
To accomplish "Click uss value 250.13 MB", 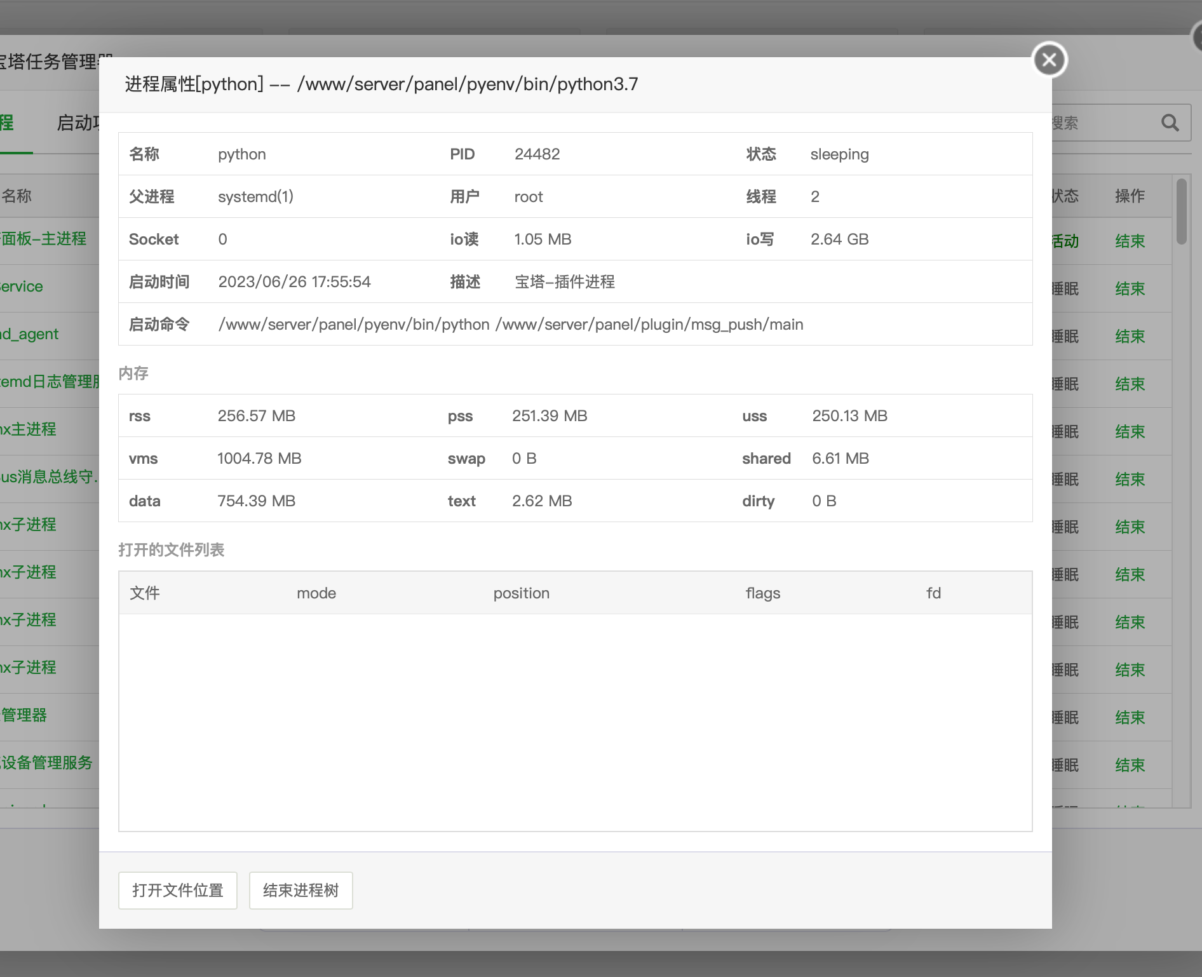I will click(850, 416).
